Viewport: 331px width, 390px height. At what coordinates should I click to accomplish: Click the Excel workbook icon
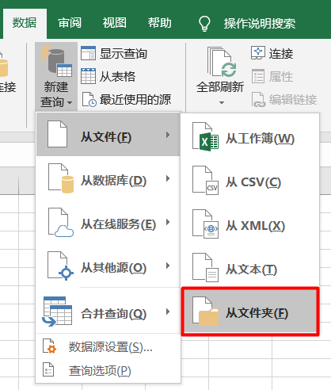(x=205, y=136)
